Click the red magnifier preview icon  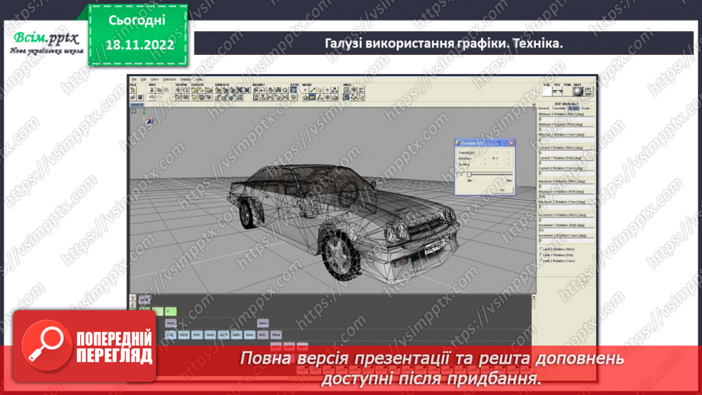[46, 345]
